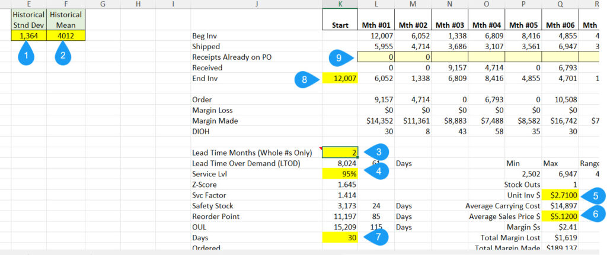This screenshot has height=255, width=607.
Task: Select the Historical Mean cell showing 4012
Action: click(x=66, y=35)
